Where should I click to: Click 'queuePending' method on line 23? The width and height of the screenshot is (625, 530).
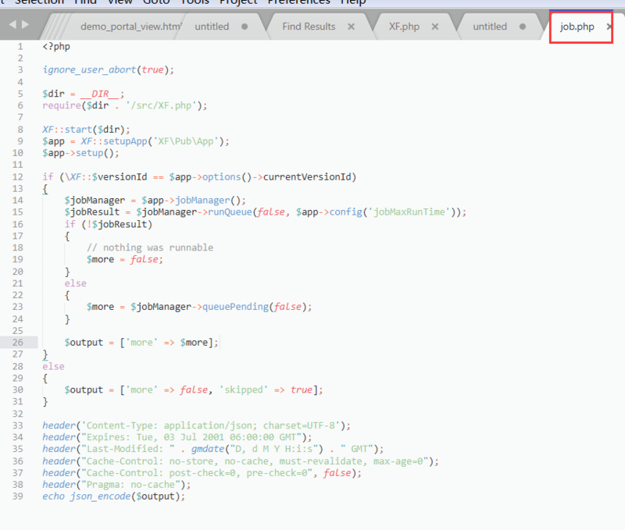click(235, 307)
